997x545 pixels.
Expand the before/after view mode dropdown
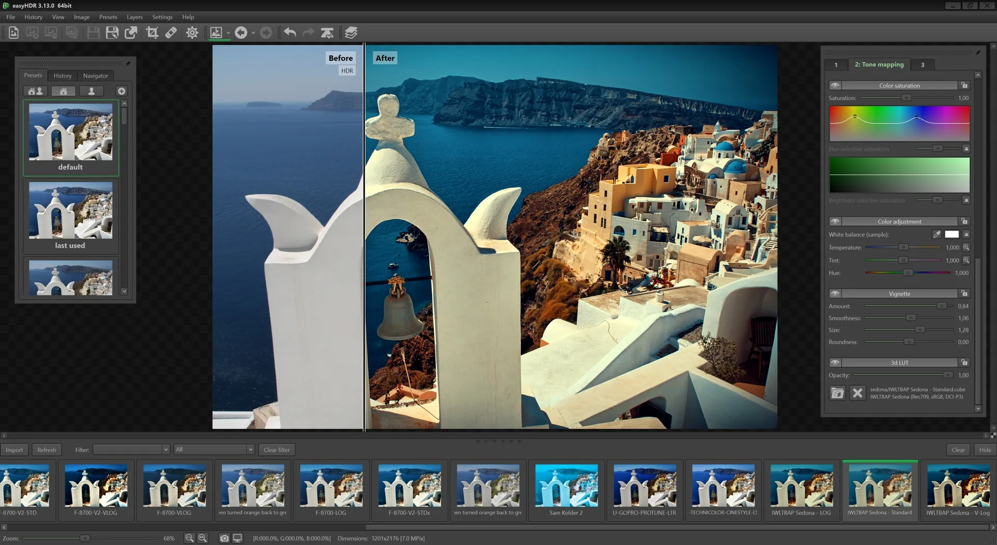228,32
